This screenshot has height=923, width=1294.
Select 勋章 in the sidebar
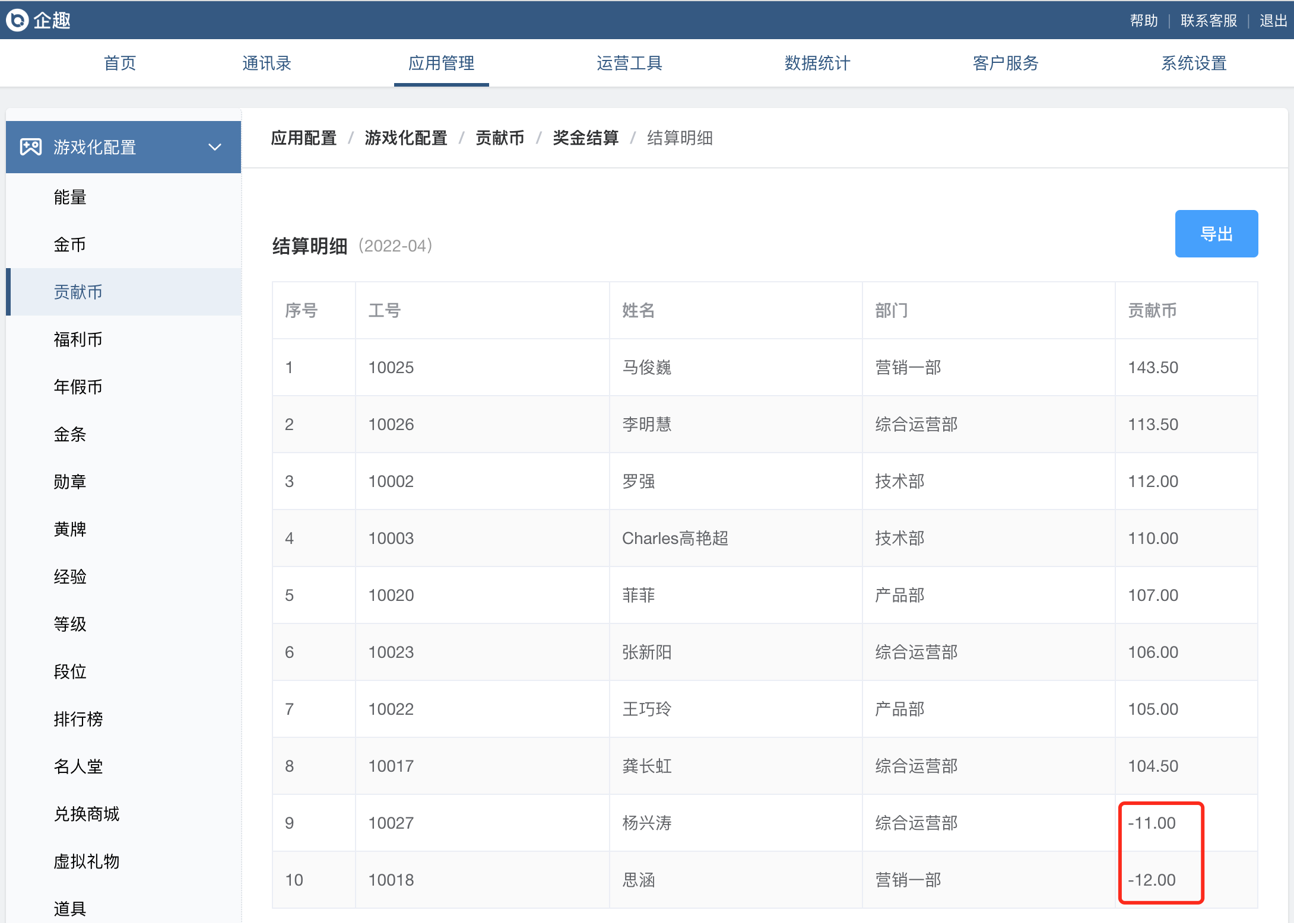[x=123, y=482]
